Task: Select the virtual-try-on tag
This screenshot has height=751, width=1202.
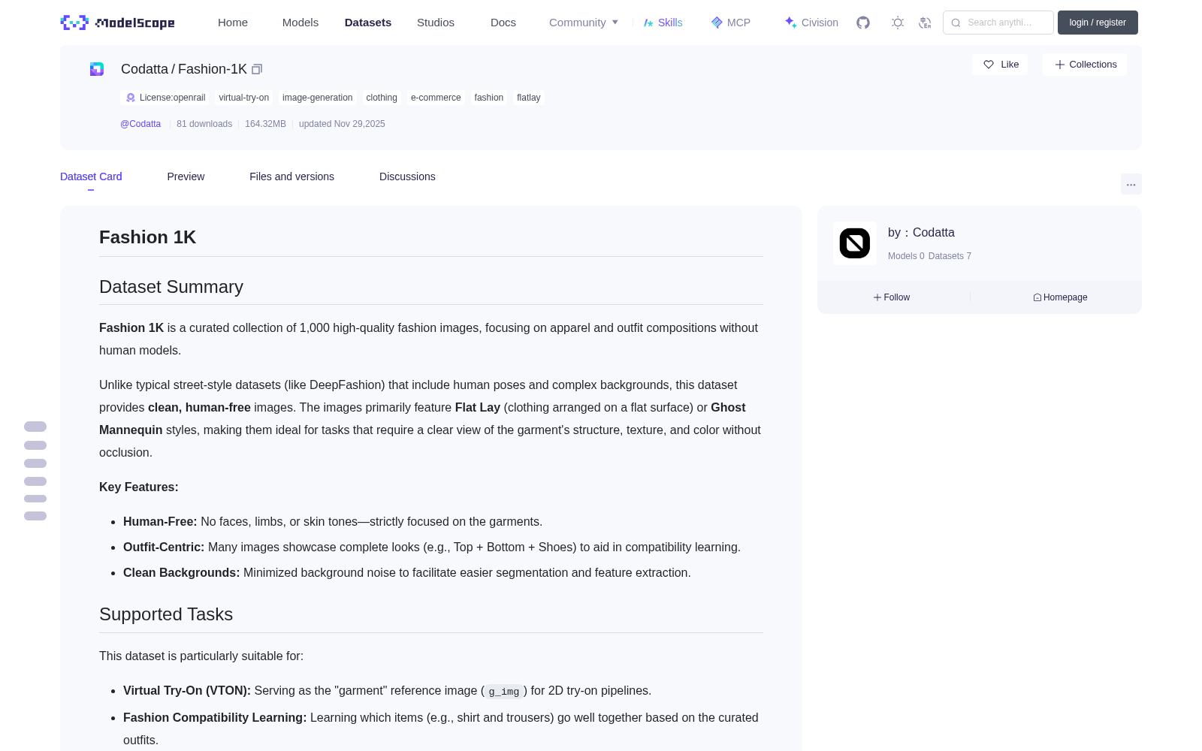Action: click(x=244, y=98)
